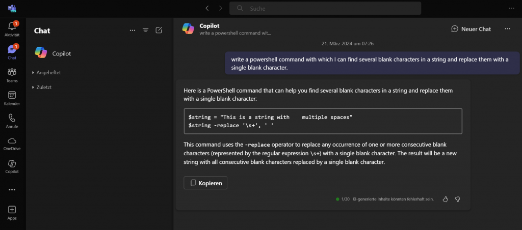This screenshot has width=522, height=230.
Task: Expand the Angeheftet section
Action: tap(47, 73)
